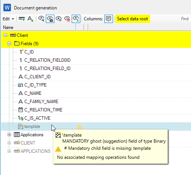Click the eye with list lines icon
The width and height of the screenshot is (191, 175).
pos(59,19)
